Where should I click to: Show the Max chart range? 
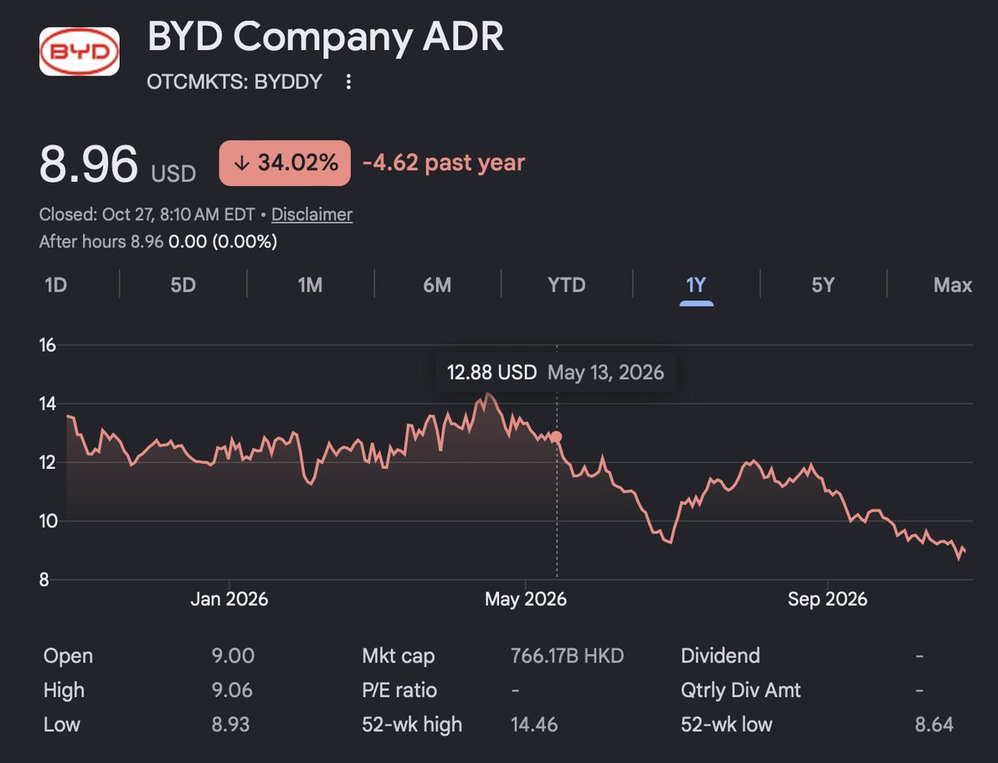tap(952, 285)
